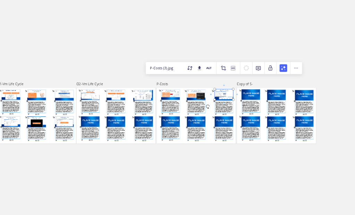This screenshot has height=215, width=355.
Task: Click the dotted-frame horizontal arrows icon
Action: (x=233, y=68)
